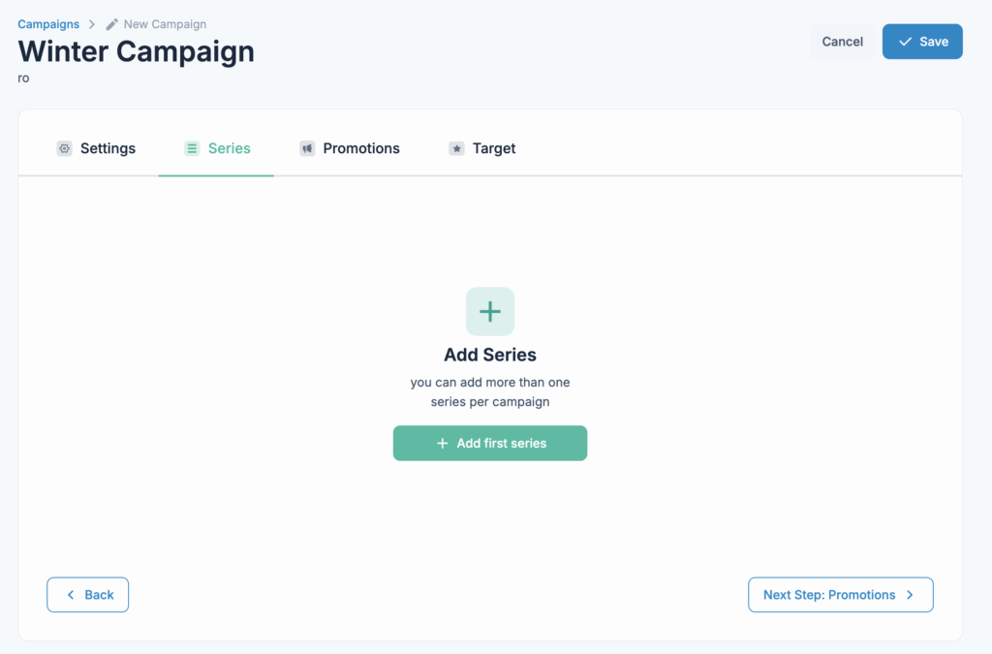Click the breadcrumb chevron after Campaigns

click(92, 24)
